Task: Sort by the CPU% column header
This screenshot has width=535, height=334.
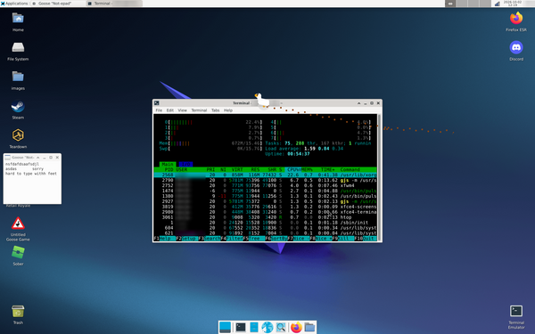Action: (x=292, y=169)
